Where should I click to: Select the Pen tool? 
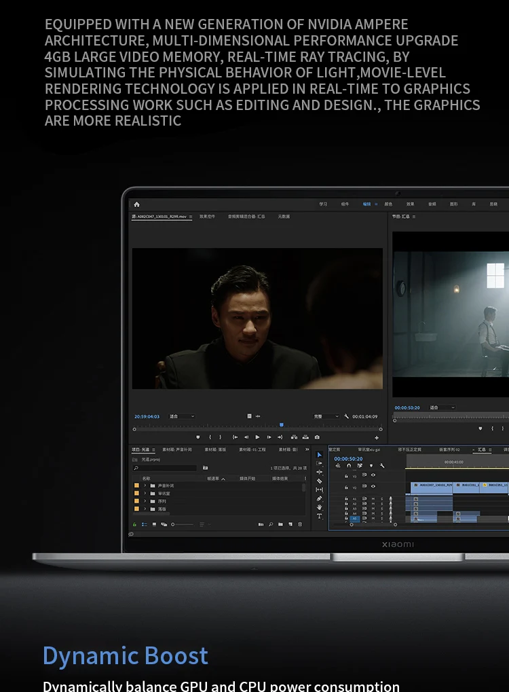tap(320, 498)
